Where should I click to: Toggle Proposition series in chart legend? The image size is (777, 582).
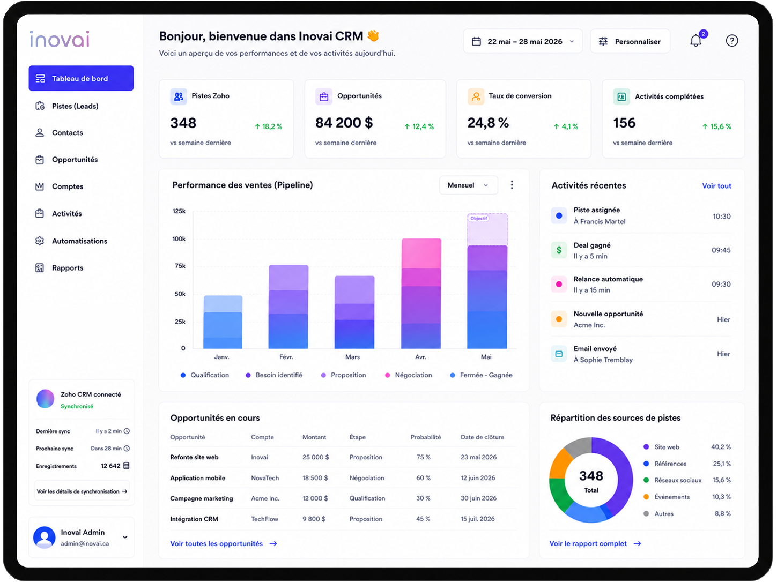coord(343,375)
